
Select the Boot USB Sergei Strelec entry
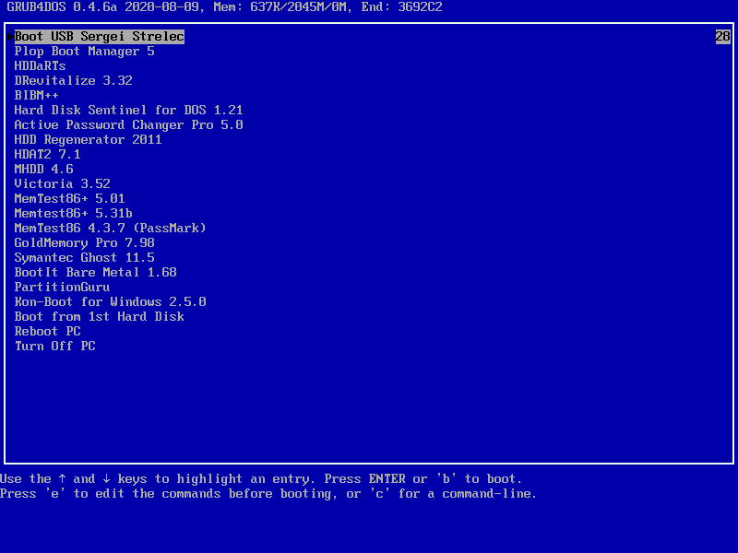[x=99, y=37]
